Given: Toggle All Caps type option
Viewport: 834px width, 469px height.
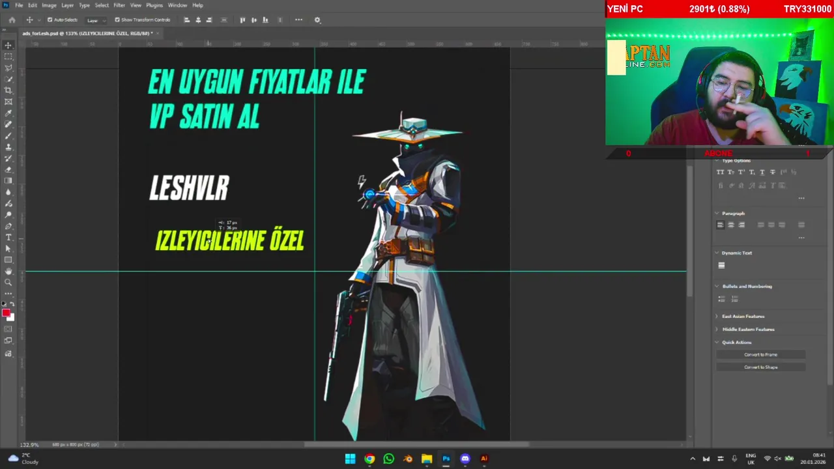Looking at the screenshot, I should (x=720, y=172).
